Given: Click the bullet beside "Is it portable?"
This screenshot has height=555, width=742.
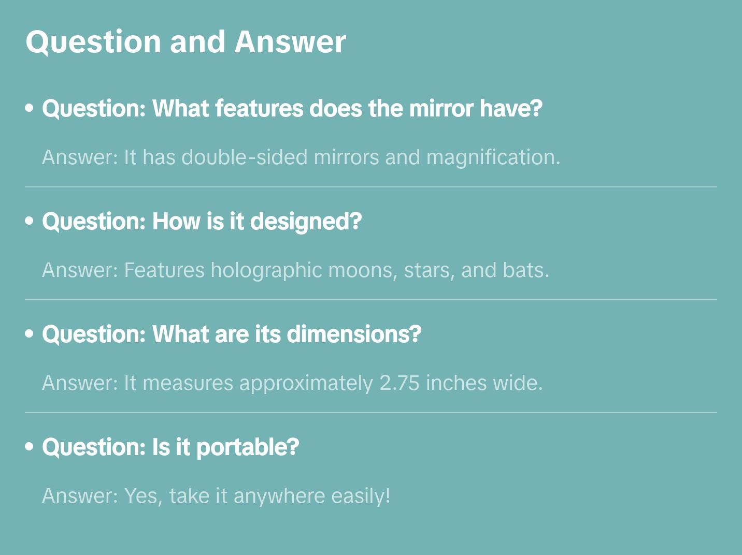Looking at the screenshot, I should tap(30, 447).
